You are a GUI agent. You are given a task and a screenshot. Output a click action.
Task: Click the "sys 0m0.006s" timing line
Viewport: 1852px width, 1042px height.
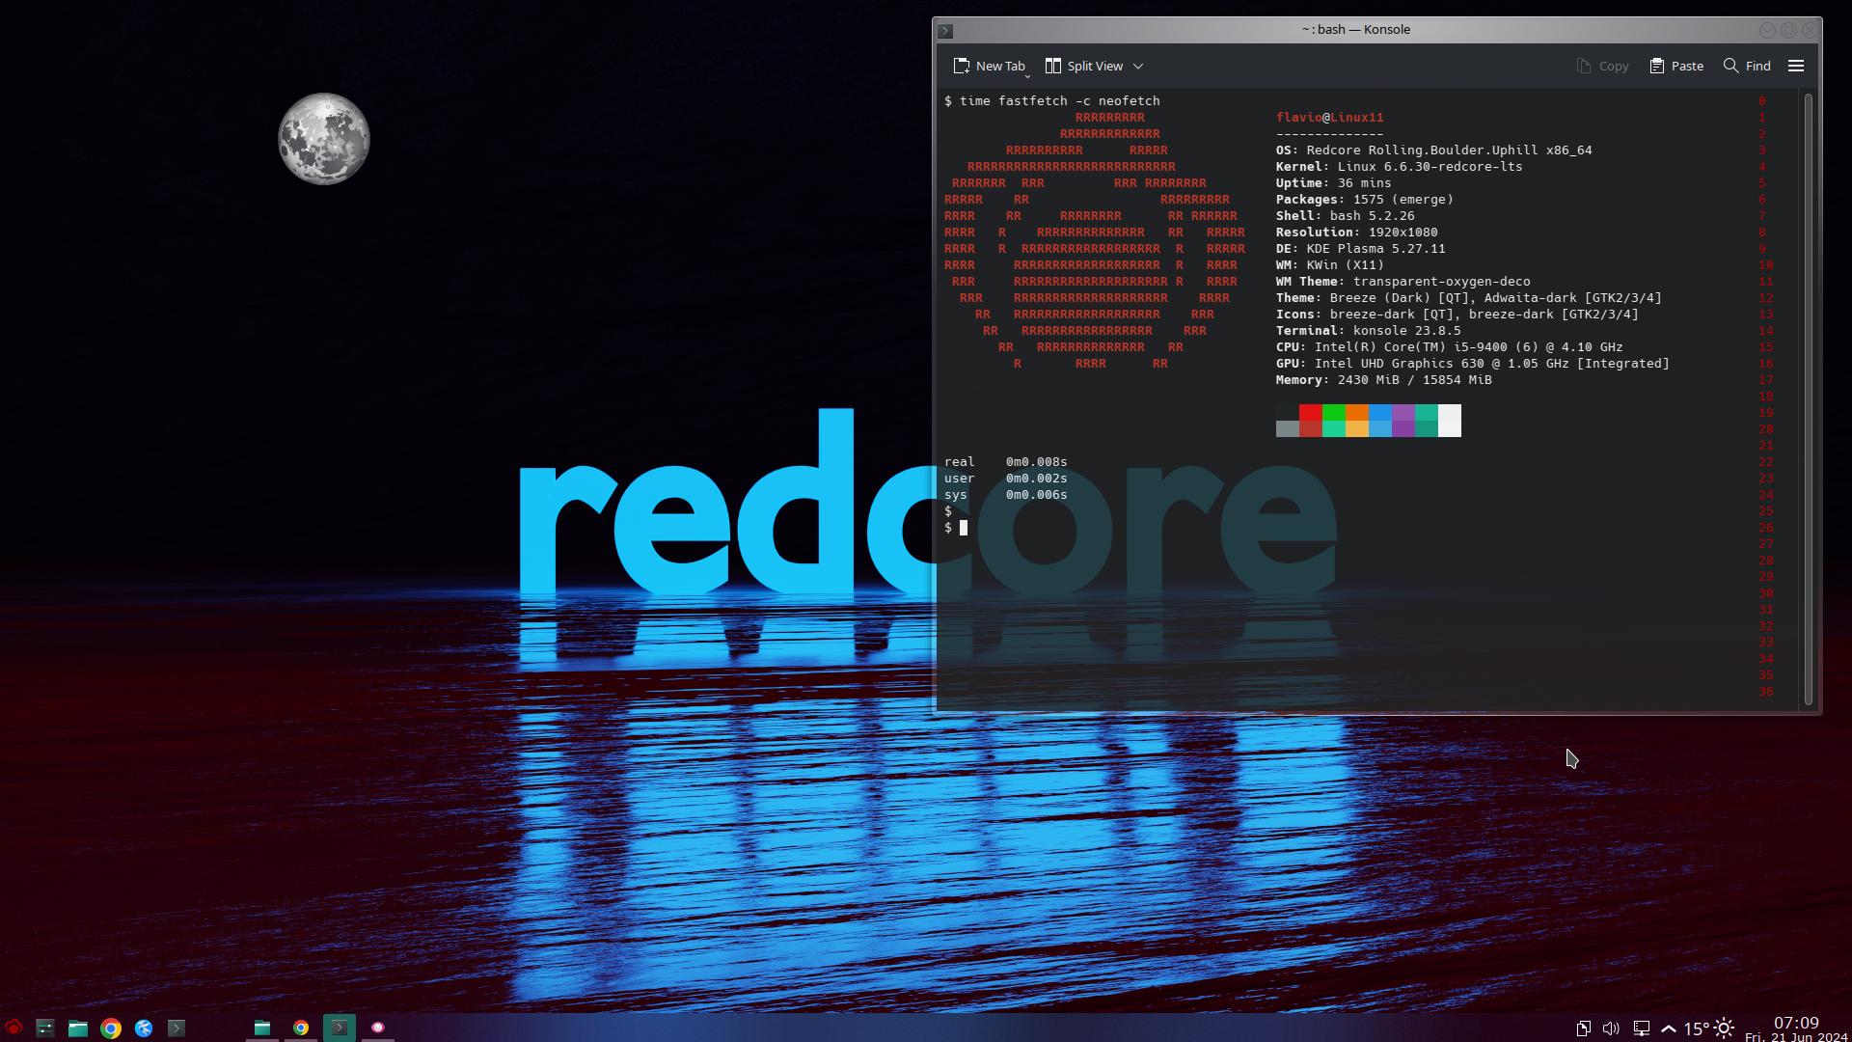click(1006, 494)
